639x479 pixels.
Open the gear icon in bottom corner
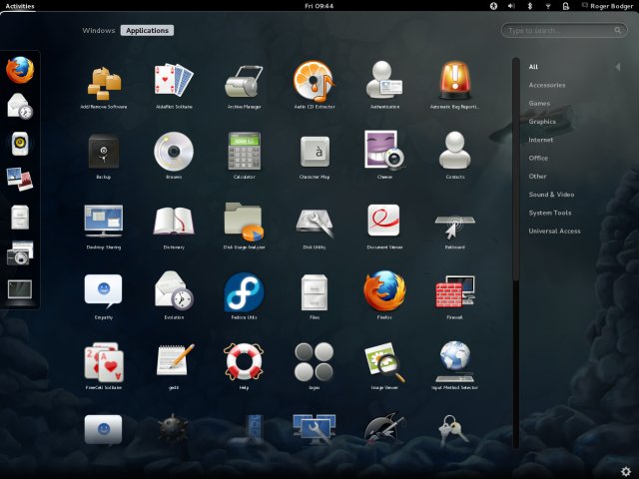626,471
